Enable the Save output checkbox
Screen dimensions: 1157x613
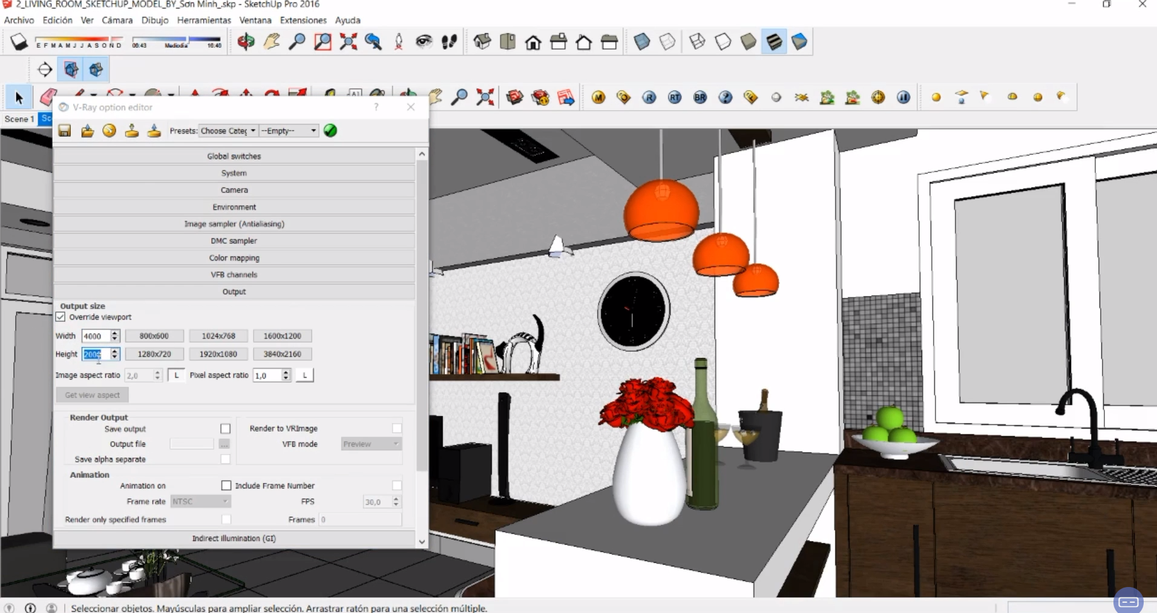click(225, 429)
